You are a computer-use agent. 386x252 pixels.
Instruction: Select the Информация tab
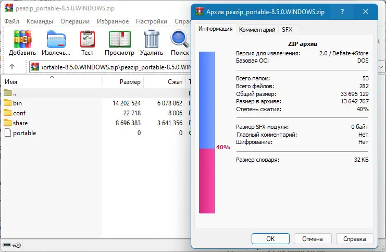point(216,29)
